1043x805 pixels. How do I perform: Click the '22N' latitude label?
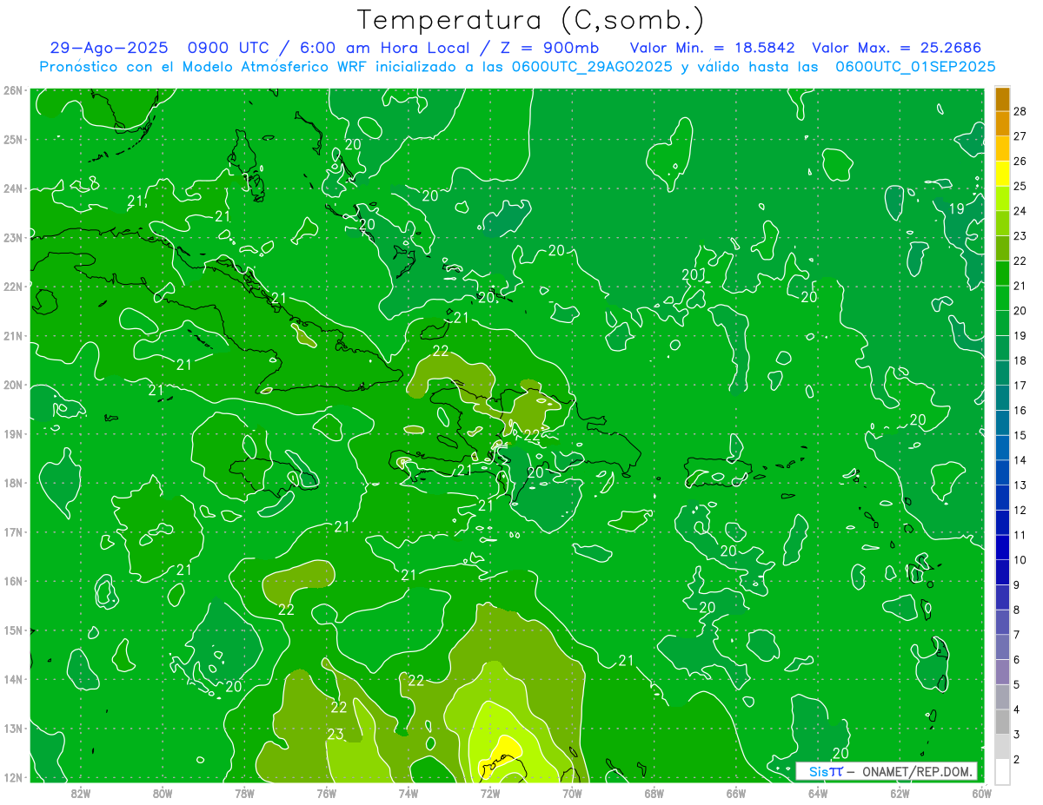click(14, 287)
